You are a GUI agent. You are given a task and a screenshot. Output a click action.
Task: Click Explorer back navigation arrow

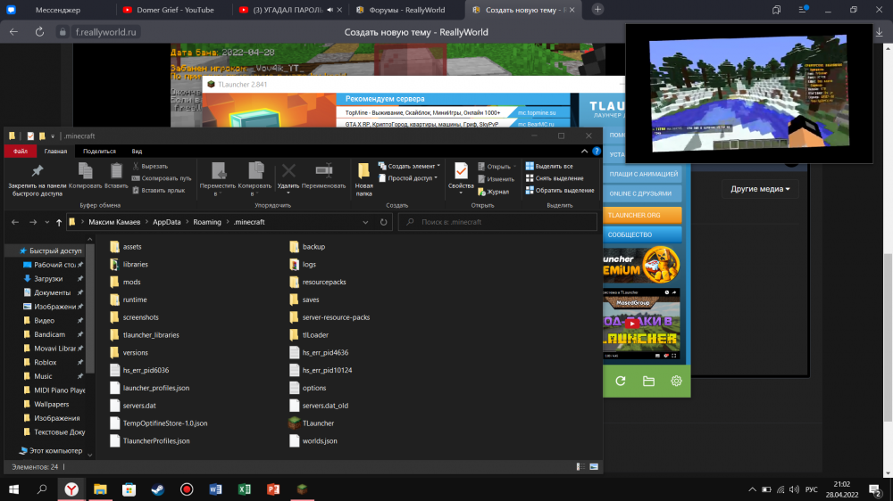click(15, 222)
